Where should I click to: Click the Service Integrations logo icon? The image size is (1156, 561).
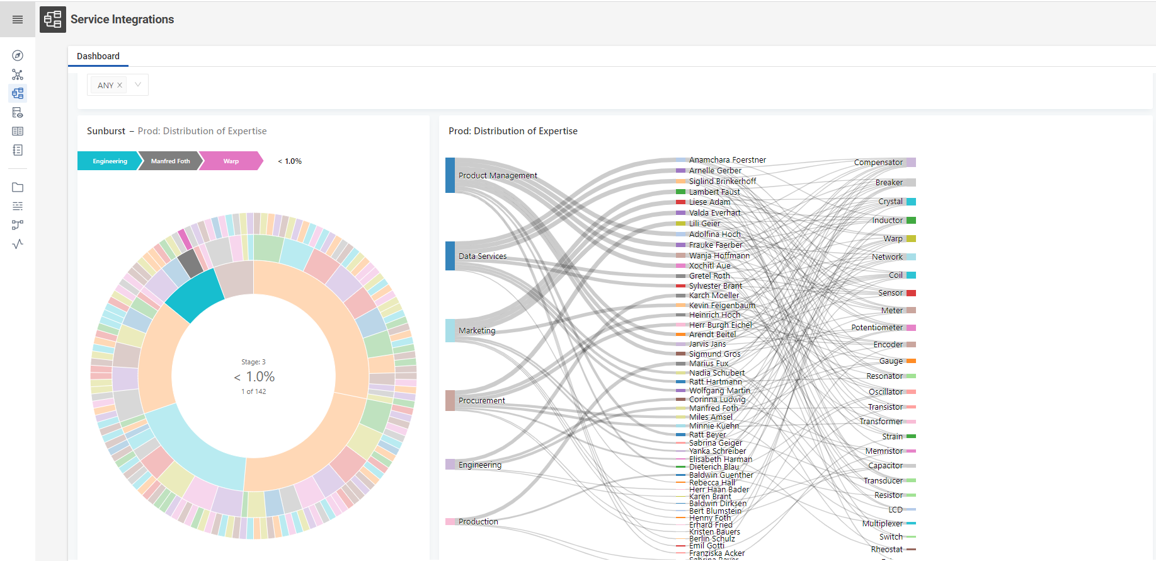click(x=53, y=20)
